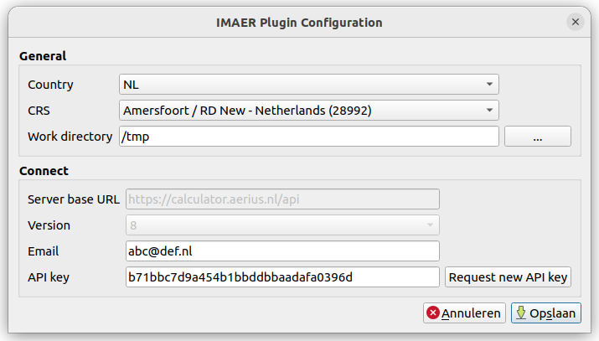
Task: Click the red cancel icon on Annuleren
Action: [433, 313]
